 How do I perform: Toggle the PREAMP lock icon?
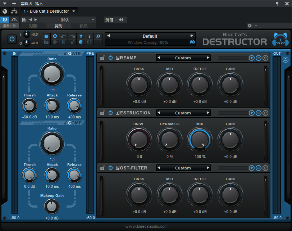click(x=102, y=58)
